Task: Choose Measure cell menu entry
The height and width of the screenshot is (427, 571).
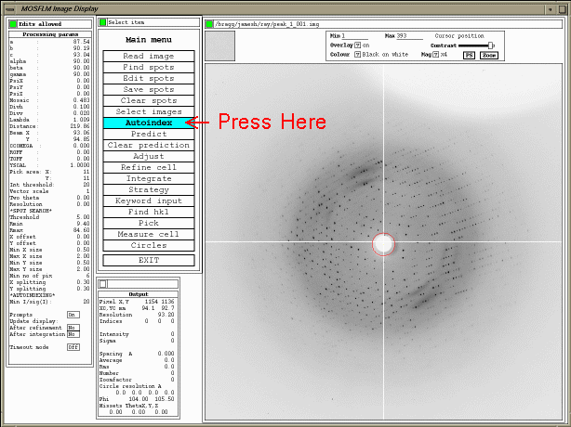Action: click(149, 235)
